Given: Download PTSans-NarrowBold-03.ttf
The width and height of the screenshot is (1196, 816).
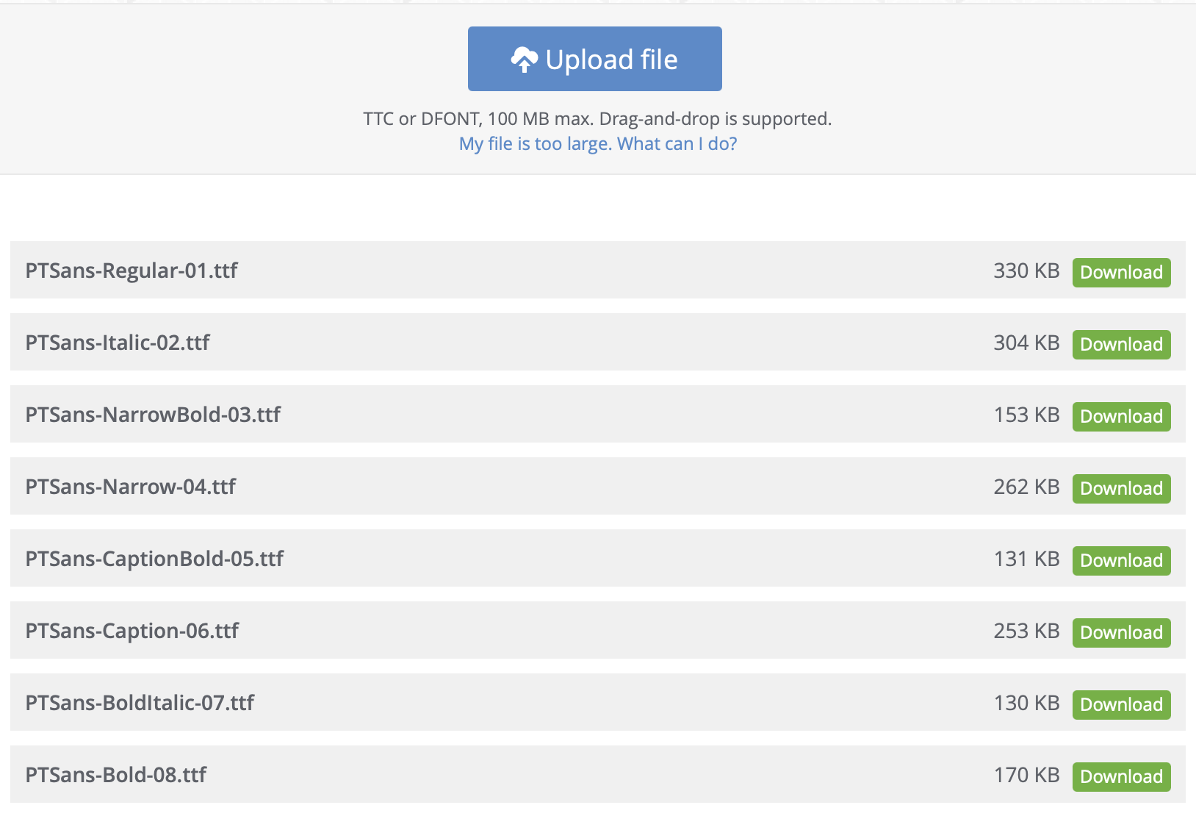Looking at the screenshot, I should [1121, 416].
